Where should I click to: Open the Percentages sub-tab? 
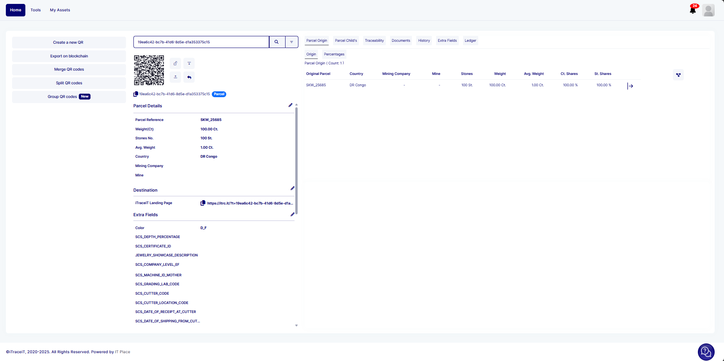334,54
